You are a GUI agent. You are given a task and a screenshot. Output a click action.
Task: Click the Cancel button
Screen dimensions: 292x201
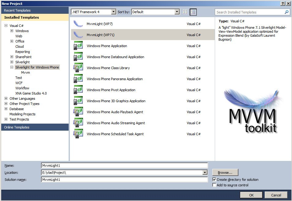point(276,195)
